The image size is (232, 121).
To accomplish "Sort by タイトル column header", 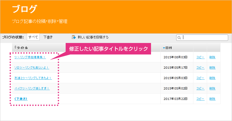I will [x=22, y=48].
